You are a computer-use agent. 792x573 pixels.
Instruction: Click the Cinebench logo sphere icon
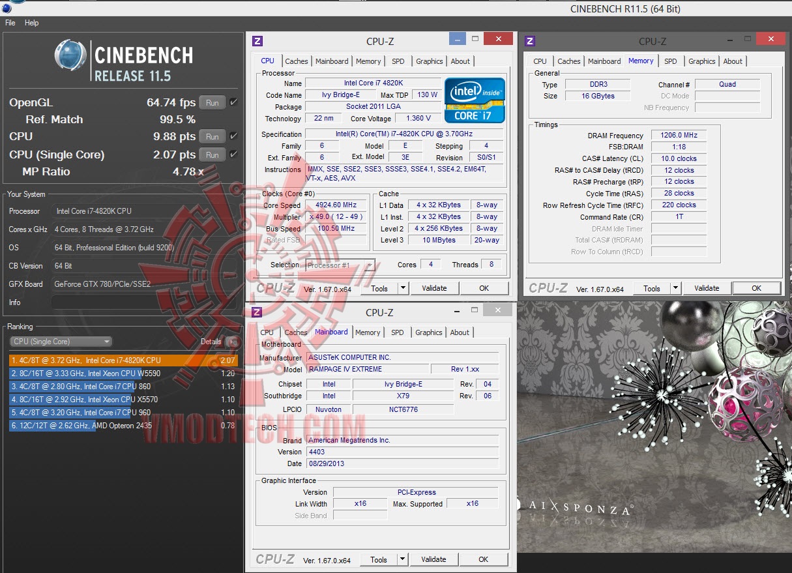(x=71, y=55)
